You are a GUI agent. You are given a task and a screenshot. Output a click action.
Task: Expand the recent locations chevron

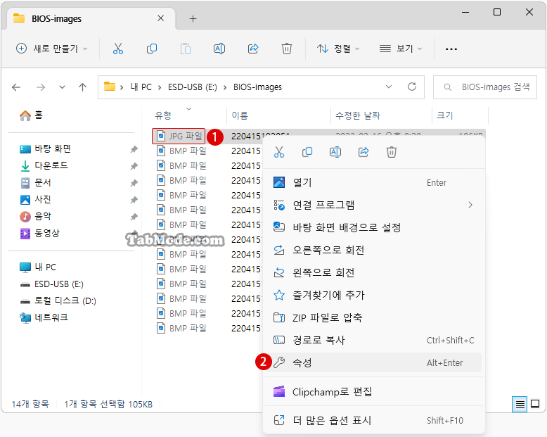pyautogui.click(x=62, y=87)
